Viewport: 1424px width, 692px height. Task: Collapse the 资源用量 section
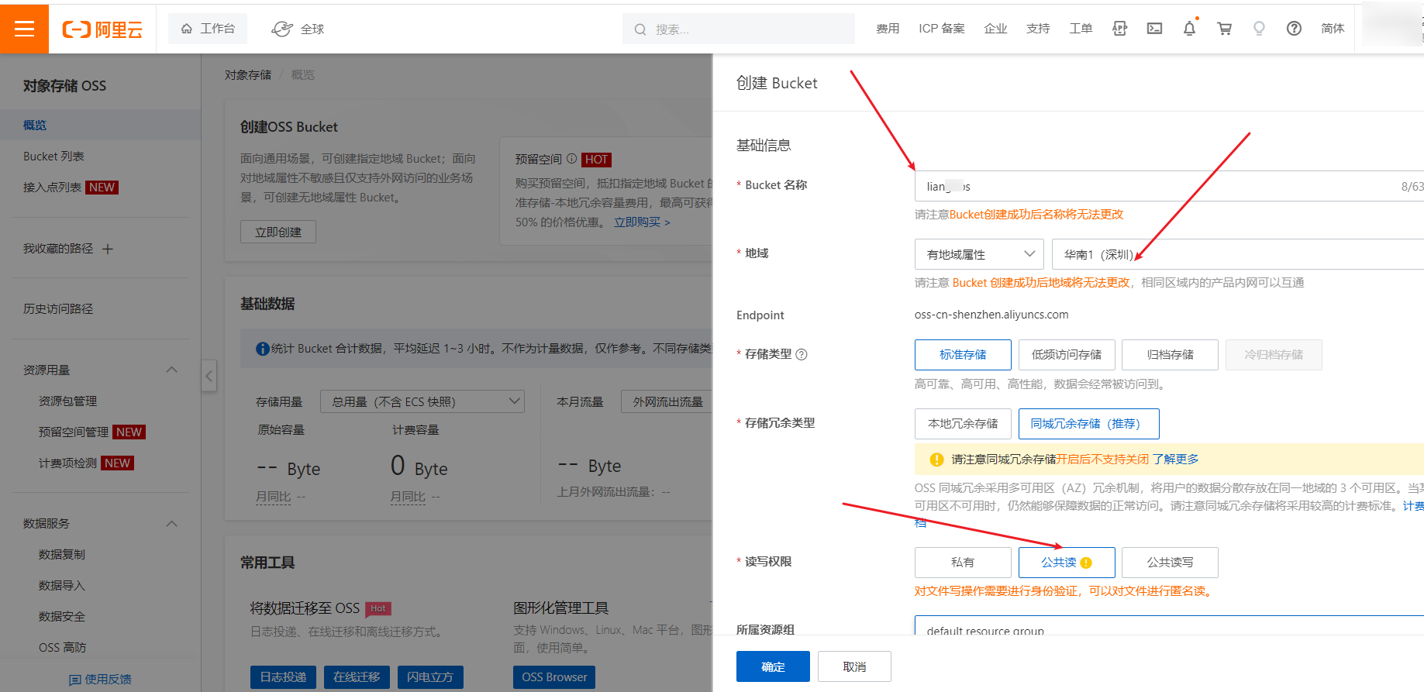(x=172, y=370)
